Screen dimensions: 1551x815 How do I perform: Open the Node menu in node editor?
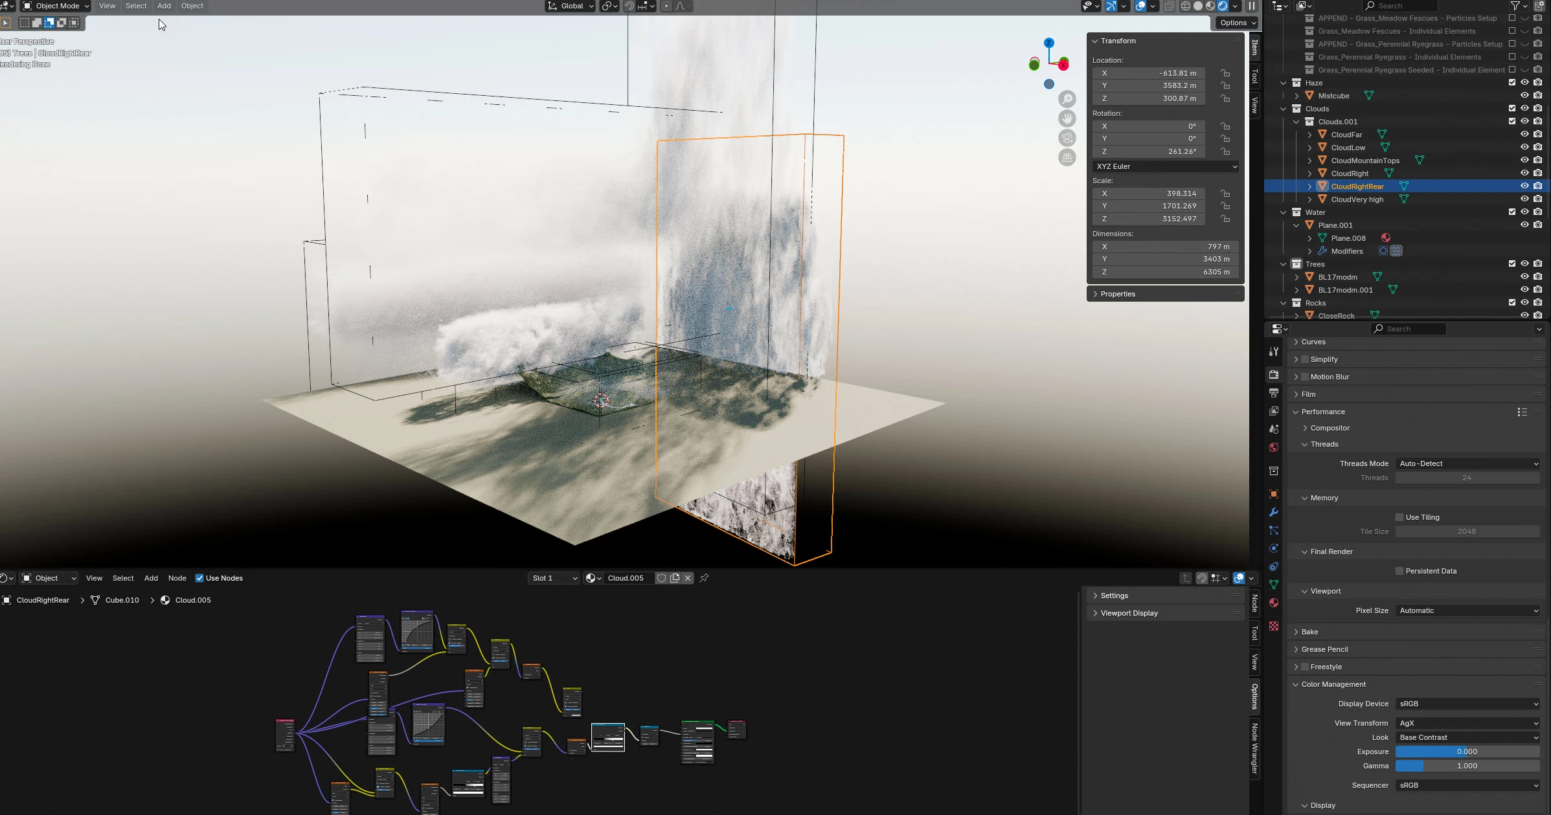point(177,578)
